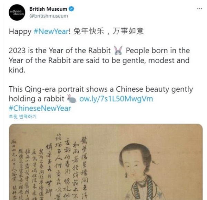Click the leftmost calligraphy column in painting
This screenshot has width=207, height=200.
click(14, 170)
